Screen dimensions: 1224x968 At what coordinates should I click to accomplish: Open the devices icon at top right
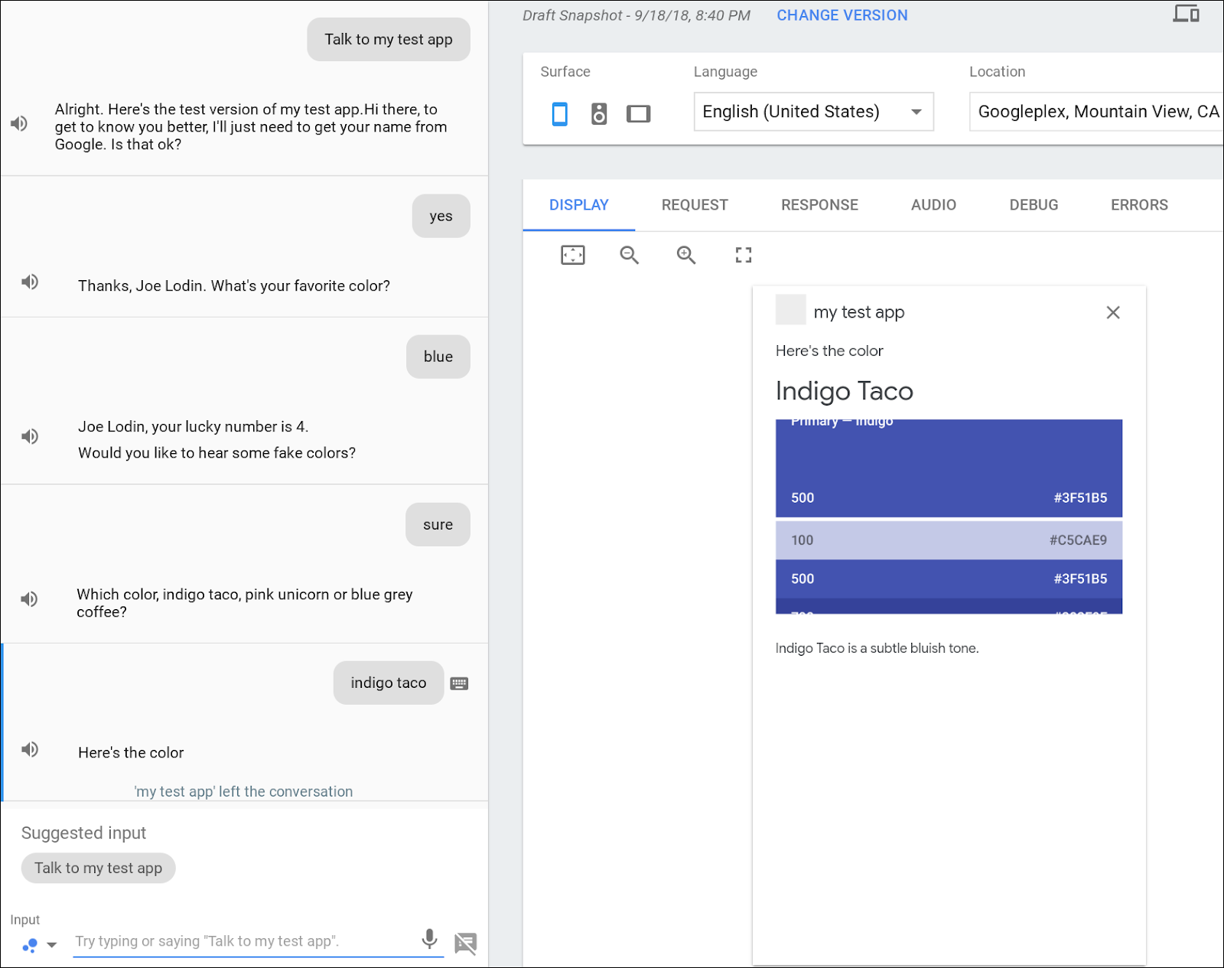pos(1186,14)
